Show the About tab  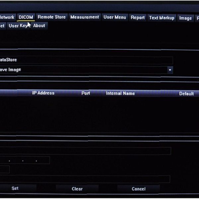[39, 26]
